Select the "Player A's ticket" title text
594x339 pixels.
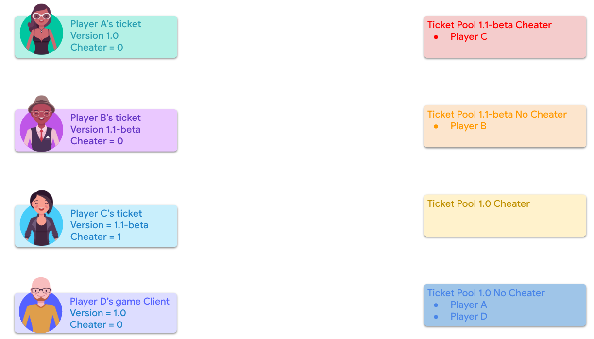(105, 24)
